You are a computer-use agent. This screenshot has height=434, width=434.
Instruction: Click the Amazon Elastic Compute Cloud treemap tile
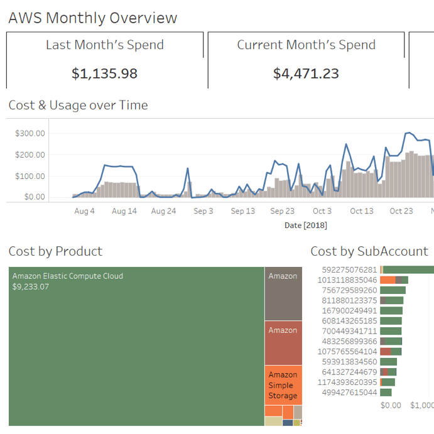[x=136, y=347]
